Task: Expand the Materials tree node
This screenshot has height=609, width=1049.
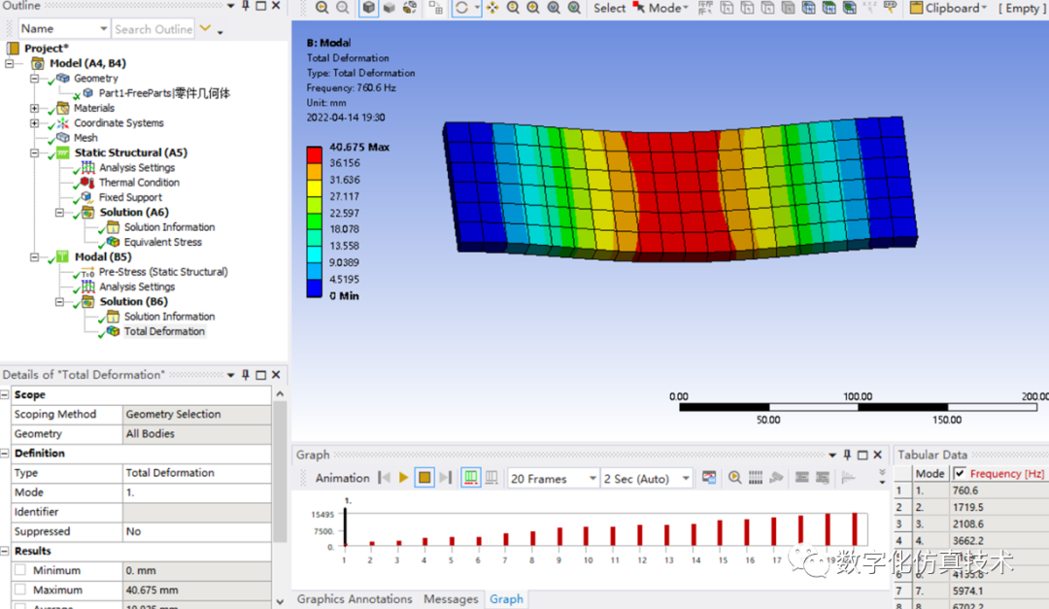Action: pyautogui.click(x=34, y=108)
